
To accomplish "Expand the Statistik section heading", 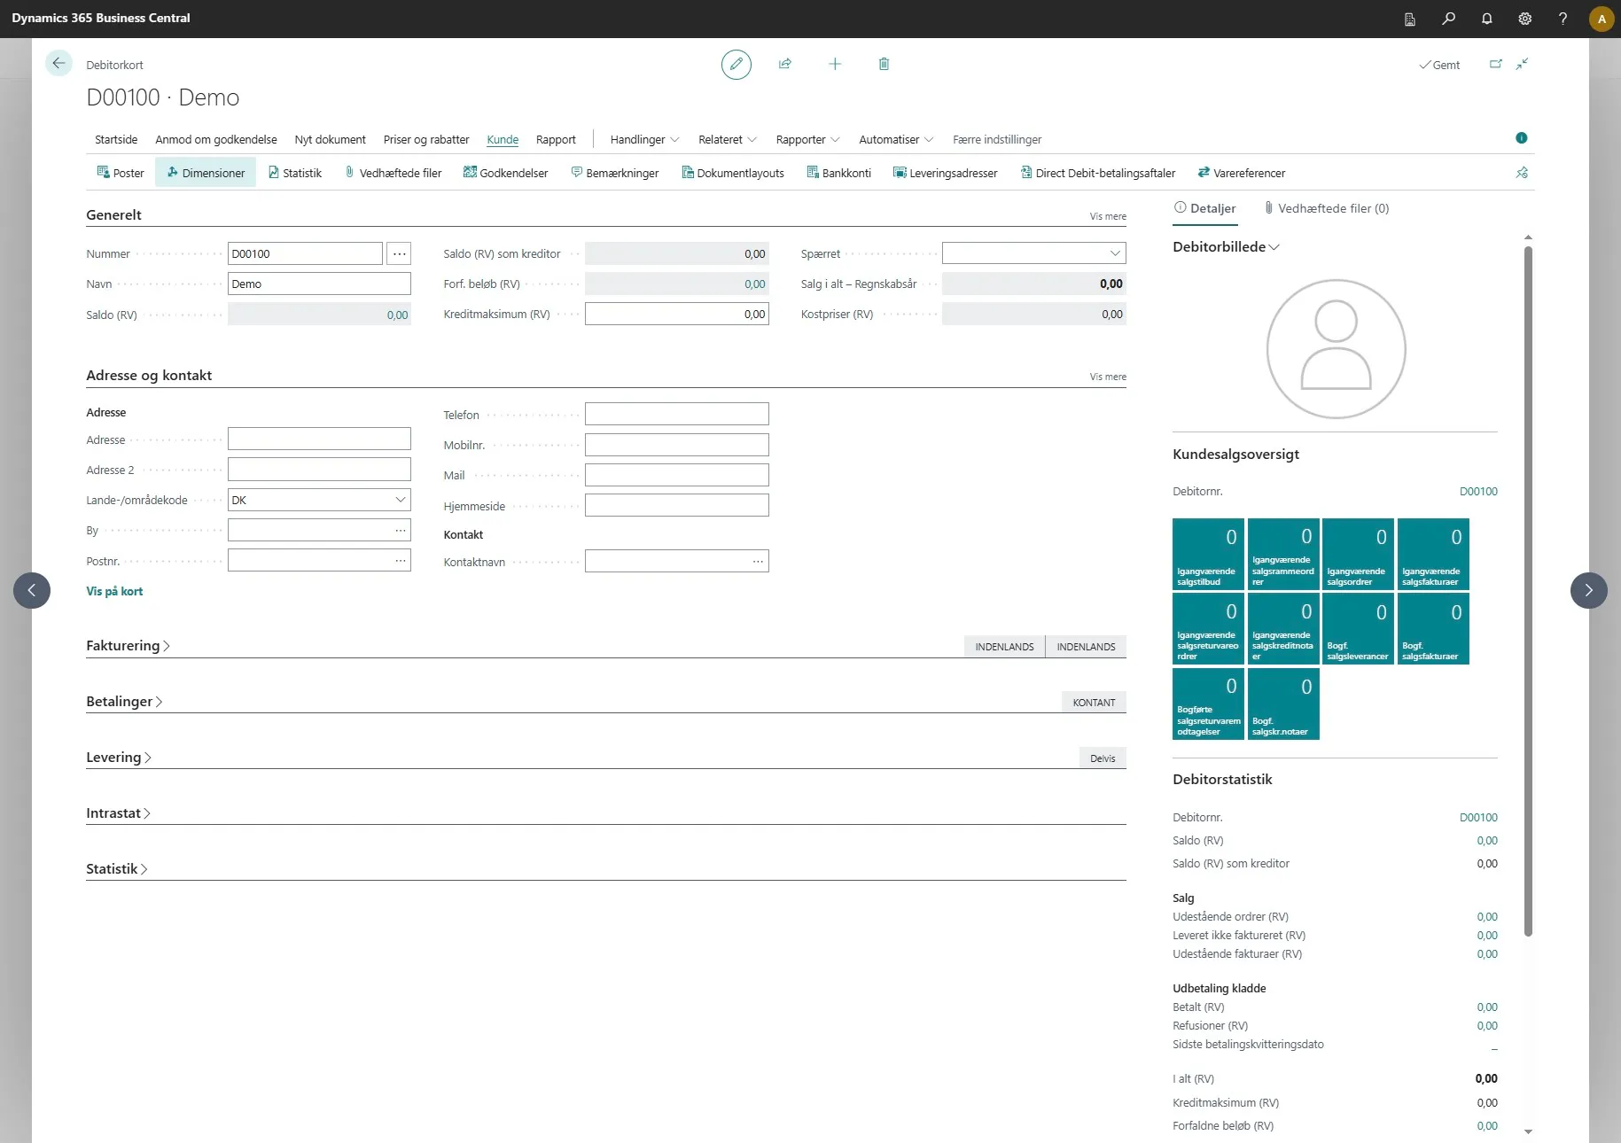I will (116, 868).
